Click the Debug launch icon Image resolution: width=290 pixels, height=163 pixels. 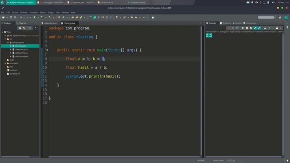pyautogui.click(x=27, y=17)
